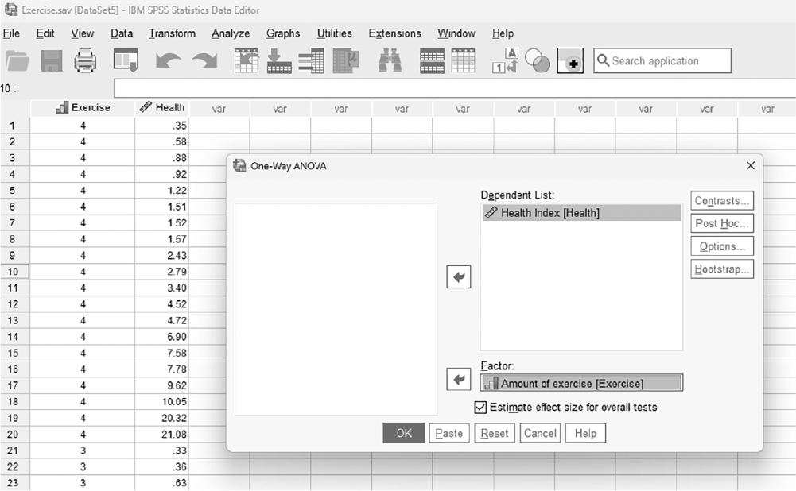Click the Go to case icon

pyautogui.click(x=247, y=61)
